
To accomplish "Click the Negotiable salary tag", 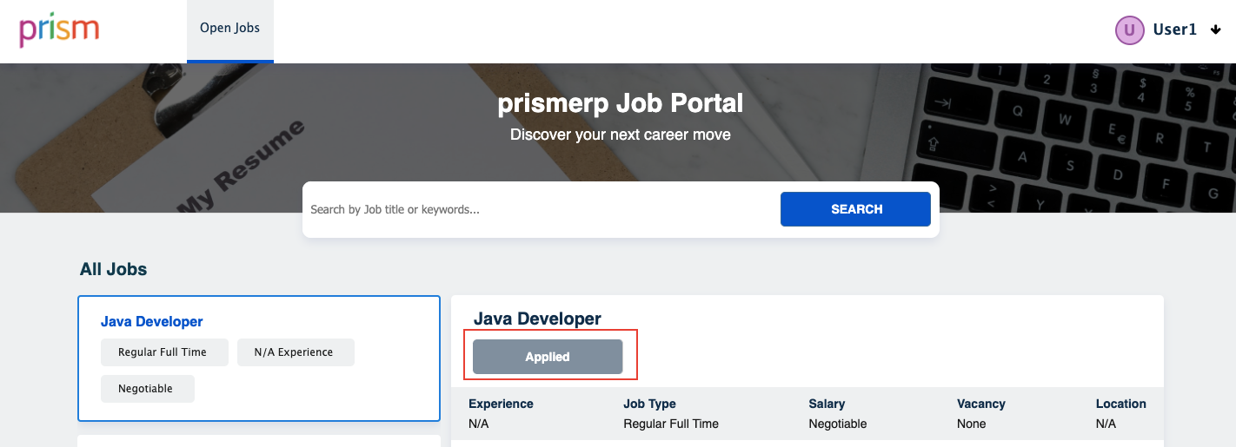I will click(145, 389).
